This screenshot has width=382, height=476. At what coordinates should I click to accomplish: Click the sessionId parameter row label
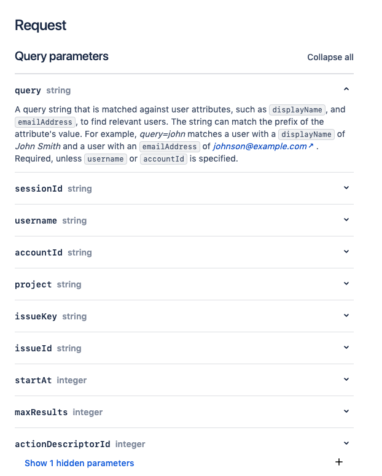39,189
